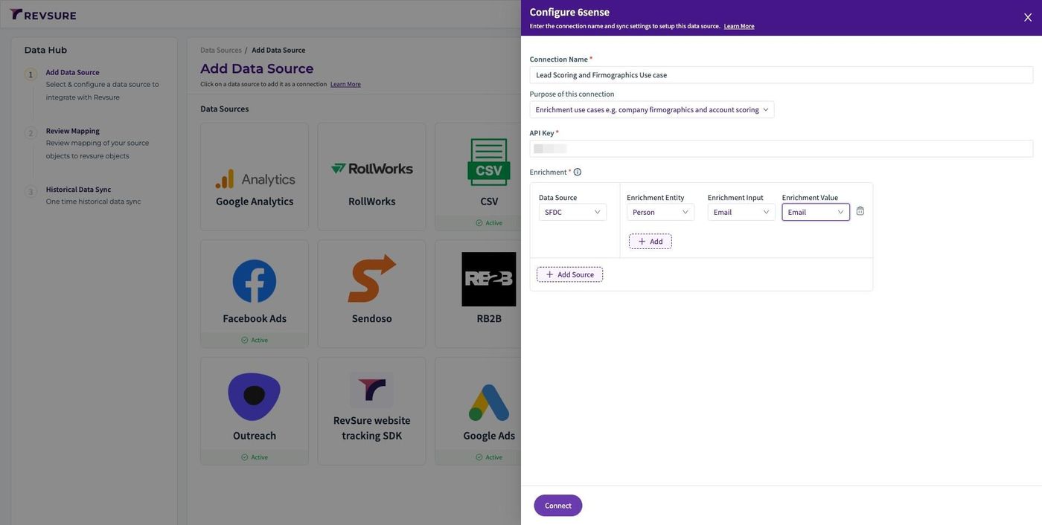Open the Data Source SFDC dropdown

coord(572,213)
